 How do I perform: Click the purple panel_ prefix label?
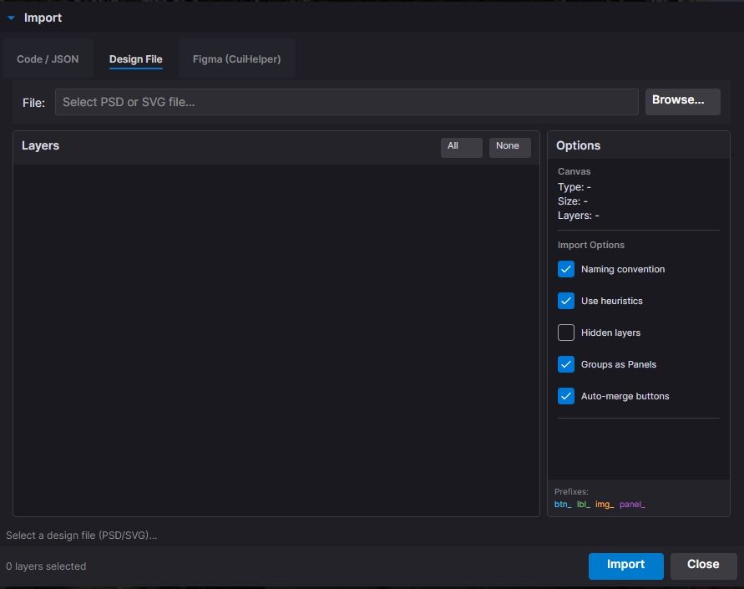tap(632, 505)
